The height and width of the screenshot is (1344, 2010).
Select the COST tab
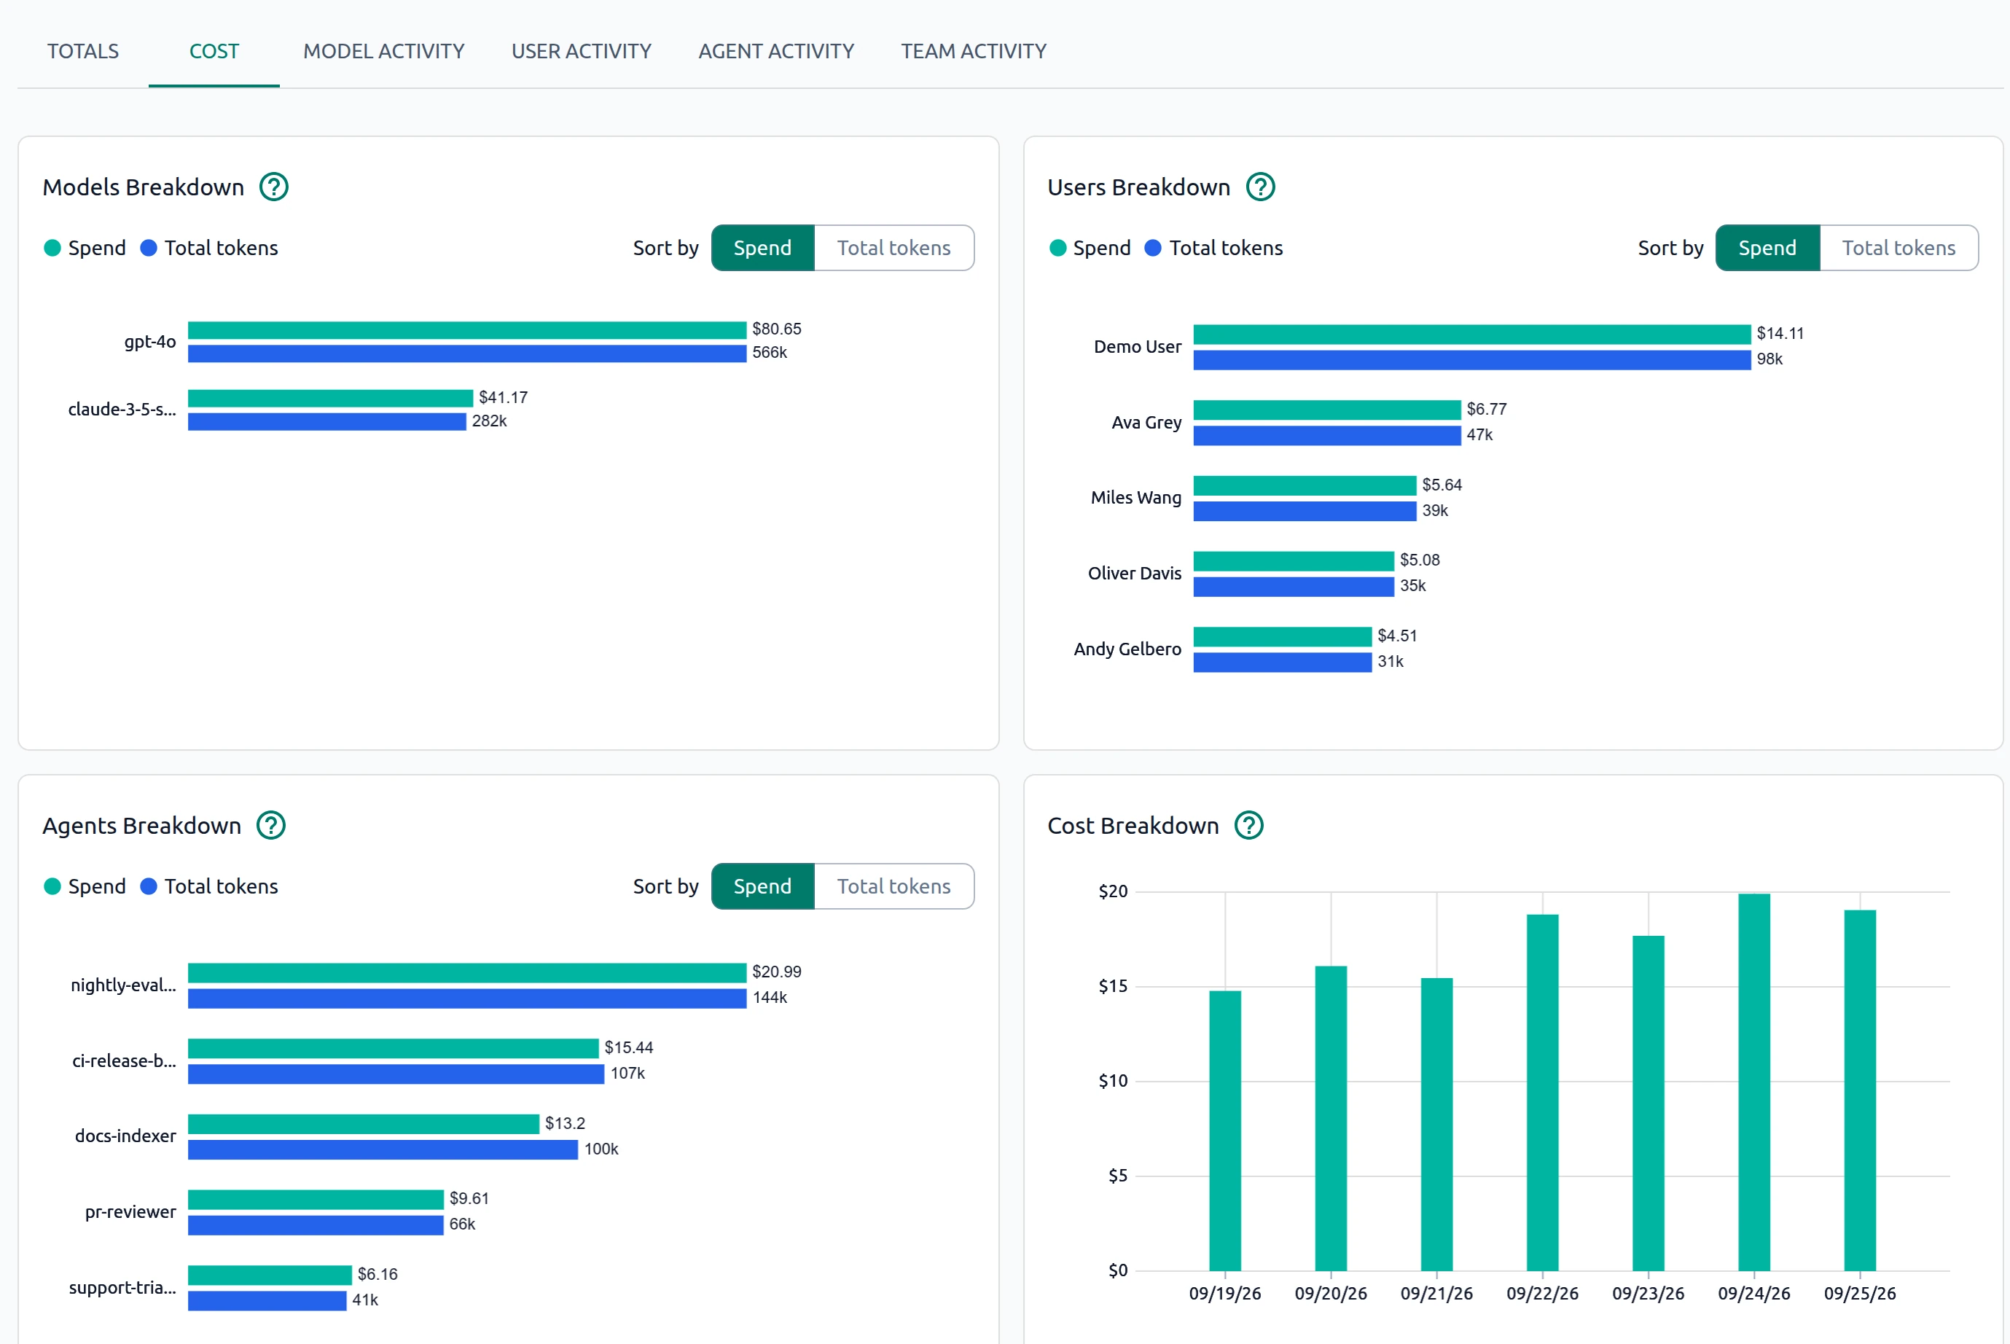tap(214, 52)
